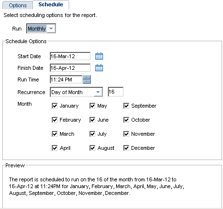Toggle the December checkbox
This screenshot has height=209, width=223.
[x=126, y=148]
